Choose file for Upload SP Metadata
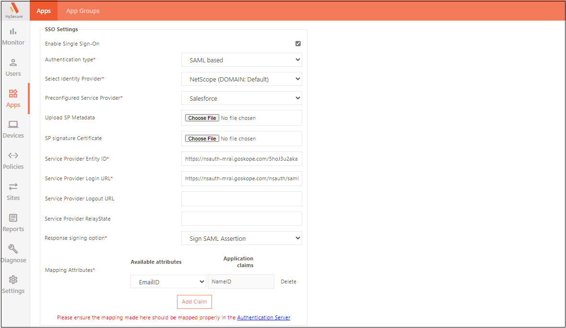 [202, 118]
